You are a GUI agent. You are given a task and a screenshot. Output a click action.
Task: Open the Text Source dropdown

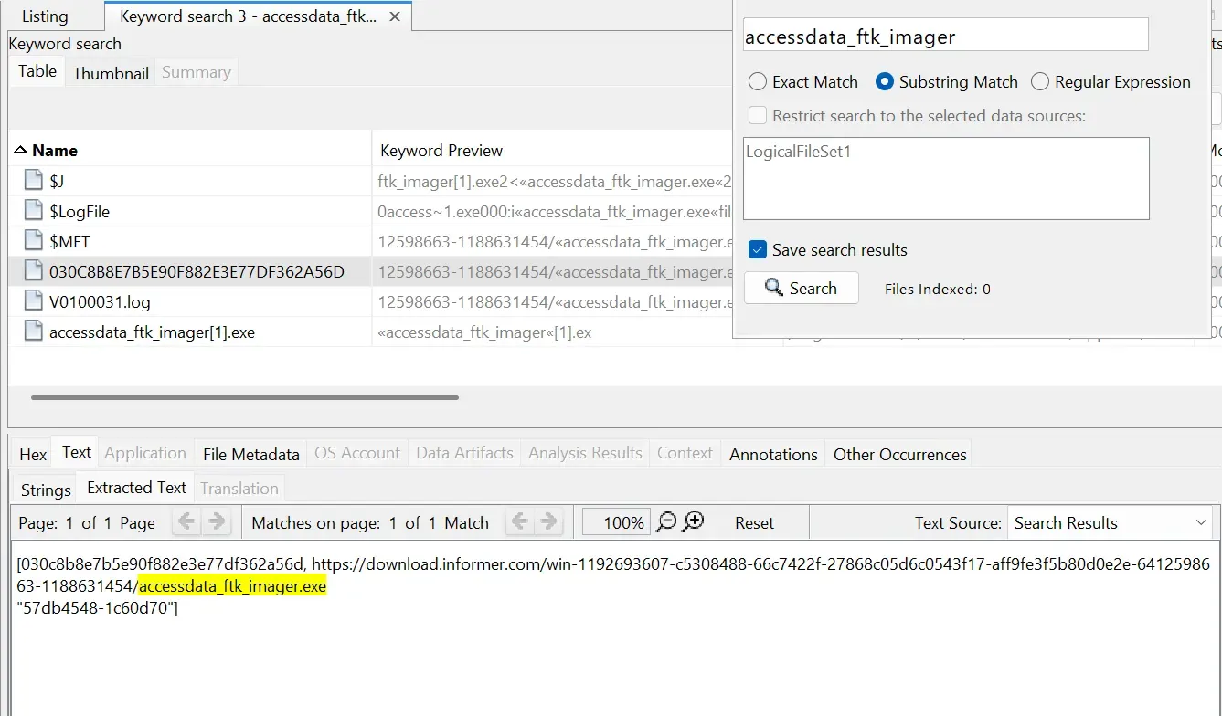[x=1110, y=522]
